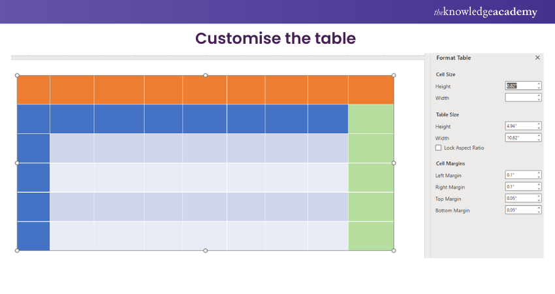Close the Format Table panel
Screen dimensions: 555x294
click(537, 57)
